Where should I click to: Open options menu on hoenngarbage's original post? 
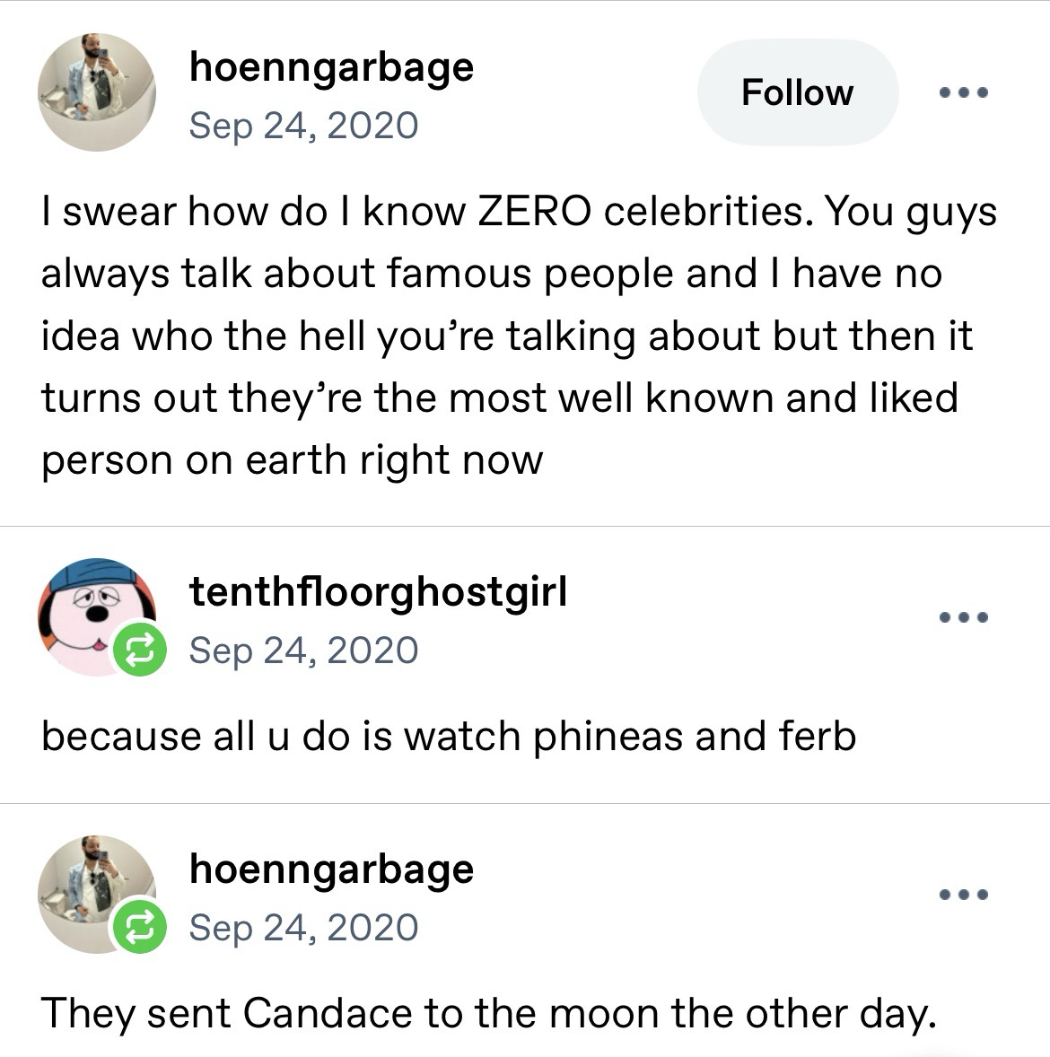[963, 92]
